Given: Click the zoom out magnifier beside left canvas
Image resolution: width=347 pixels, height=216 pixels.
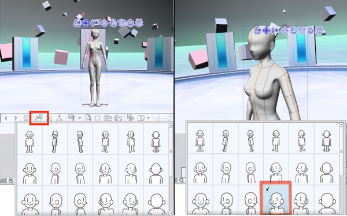Looking at the screenshot, I should click(x=10, y=181).
